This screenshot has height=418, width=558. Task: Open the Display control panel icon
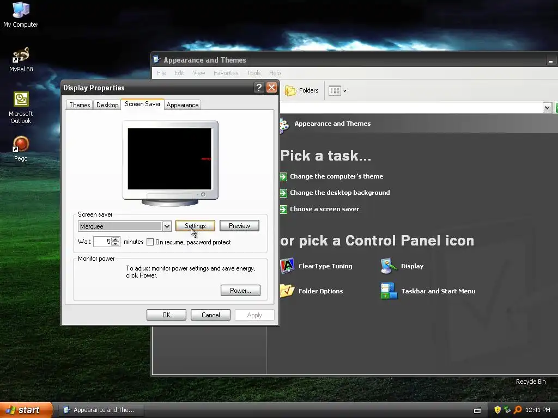[x=389, y=266]
